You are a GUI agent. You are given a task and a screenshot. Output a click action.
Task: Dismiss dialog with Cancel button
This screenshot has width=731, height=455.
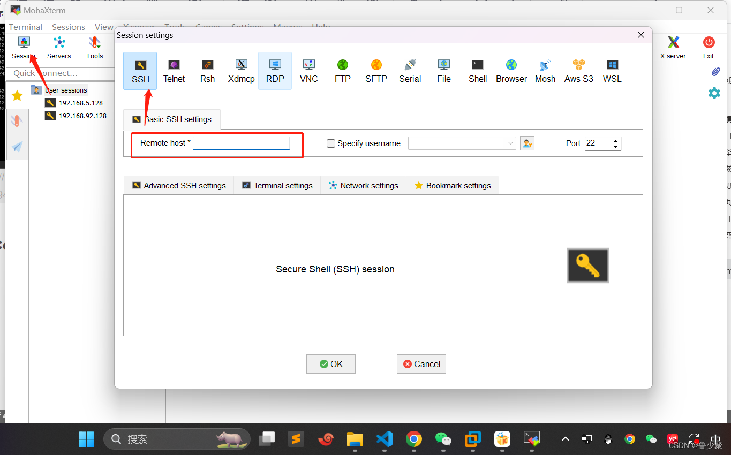pyautogui.click(x=421, y=364)
